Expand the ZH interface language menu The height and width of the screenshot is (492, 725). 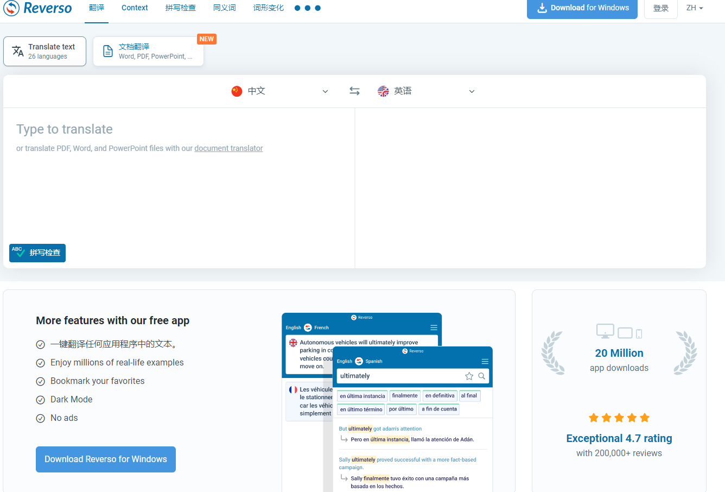(x=694, y=8)
